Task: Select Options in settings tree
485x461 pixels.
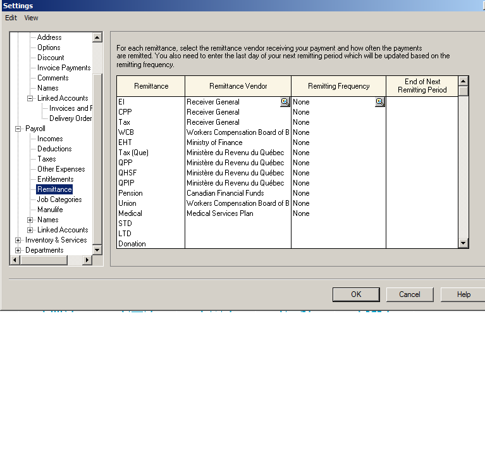Action: pos(49,47)
